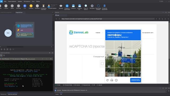
Task: Click the captcha reload icon
Action: (107, 80)
